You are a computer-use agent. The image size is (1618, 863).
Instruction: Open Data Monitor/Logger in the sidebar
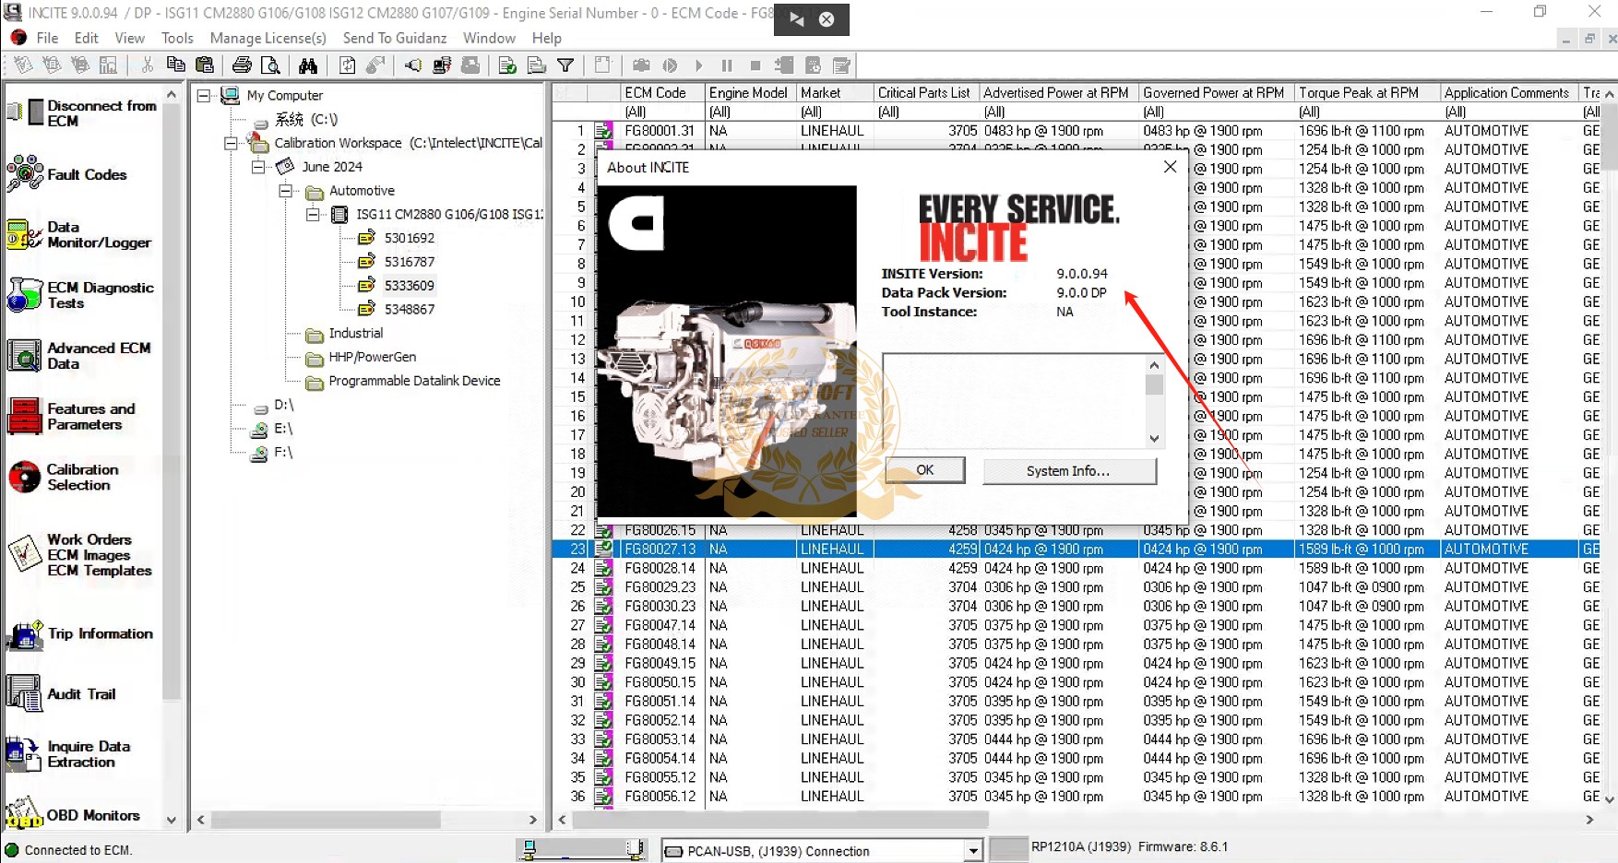[x=79, y=234]
